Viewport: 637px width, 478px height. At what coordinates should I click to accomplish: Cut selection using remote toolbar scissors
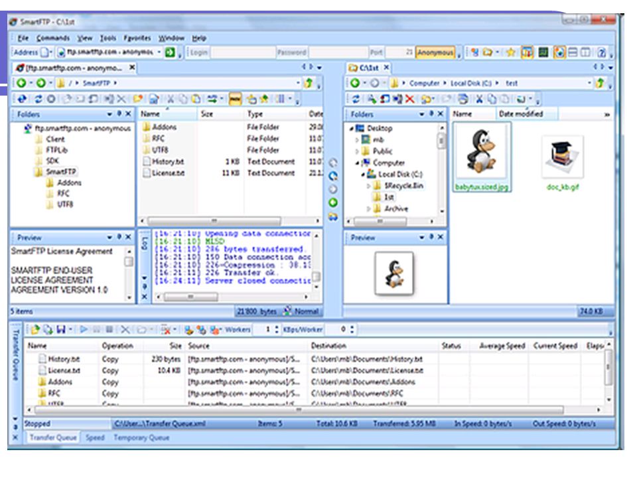[x=171, y=99]
